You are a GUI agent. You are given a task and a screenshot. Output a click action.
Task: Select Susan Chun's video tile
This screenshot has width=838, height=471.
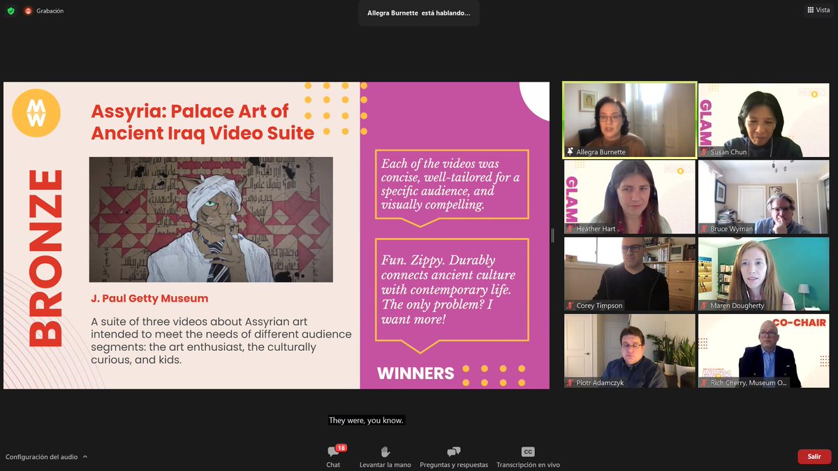click(763, 120)
